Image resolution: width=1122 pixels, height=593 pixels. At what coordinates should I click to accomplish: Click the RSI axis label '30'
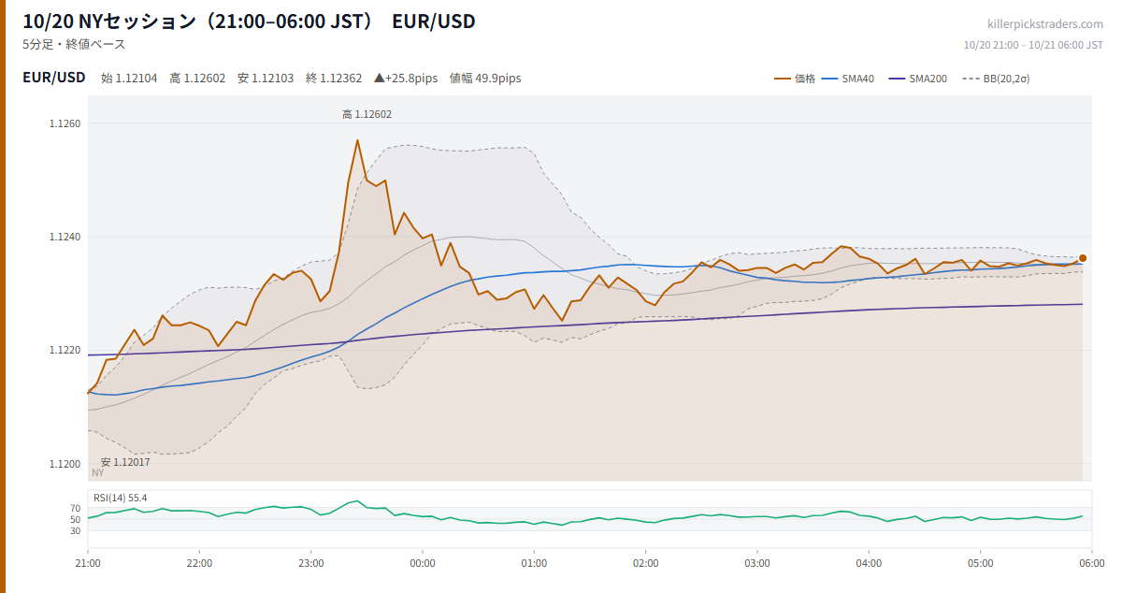point(75,530)
